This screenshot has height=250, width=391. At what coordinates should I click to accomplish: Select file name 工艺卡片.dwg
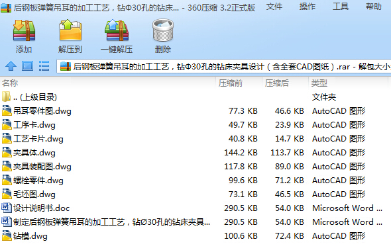click(x=38, y=139)
